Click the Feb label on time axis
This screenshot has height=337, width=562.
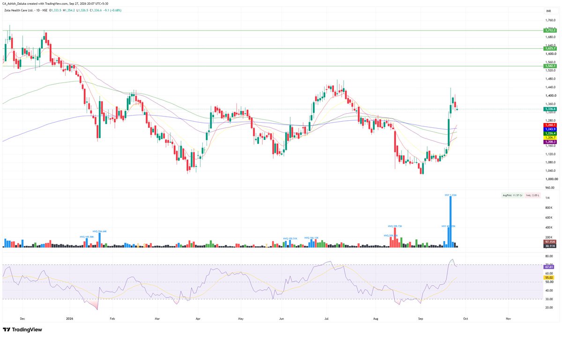111,318
